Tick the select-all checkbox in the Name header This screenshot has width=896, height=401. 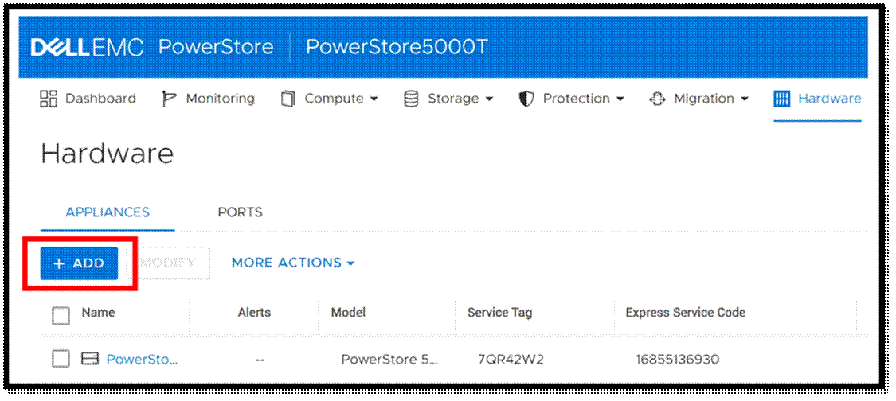pos(61,315)
